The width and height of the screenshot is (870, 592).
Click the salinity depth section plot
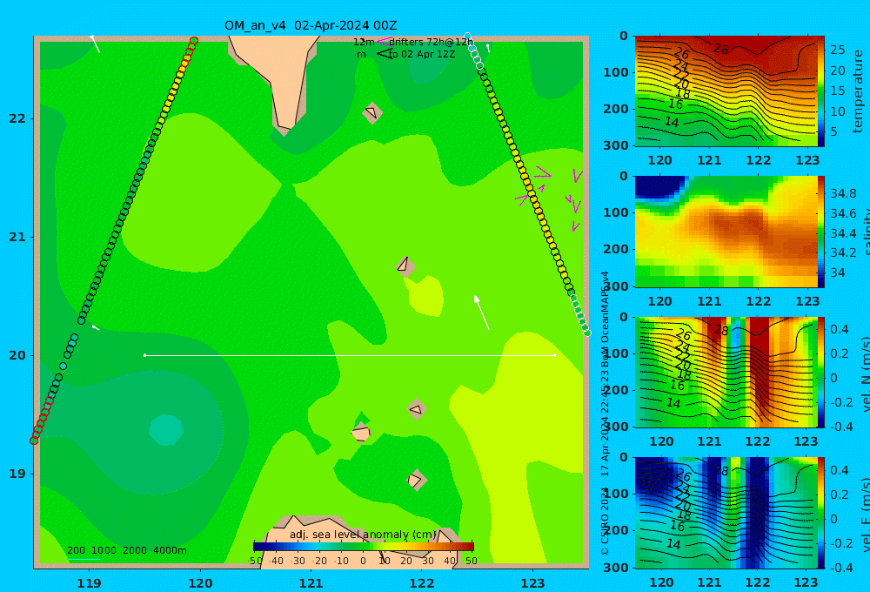pos(726,232)
